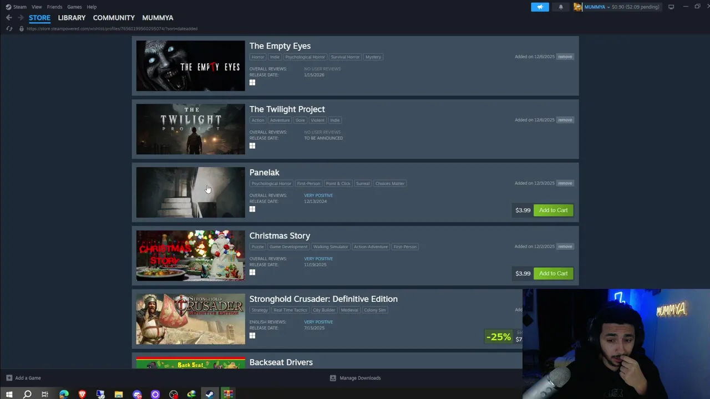This screenshot has width=710, height=399.
Task: Open Panelak title link
Action: click(x=264, y=172)
